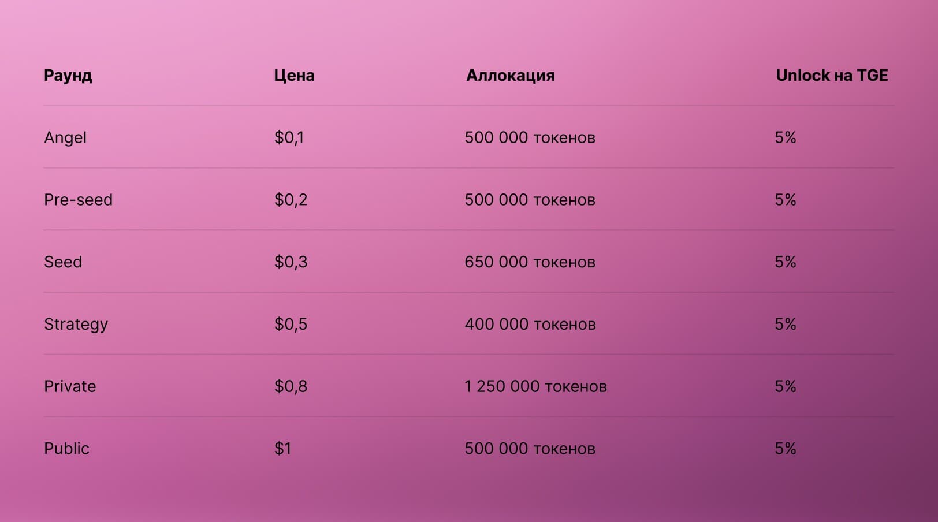938x522 pixels.
Task: Select the Seed round name
Action: click(63, 262)
